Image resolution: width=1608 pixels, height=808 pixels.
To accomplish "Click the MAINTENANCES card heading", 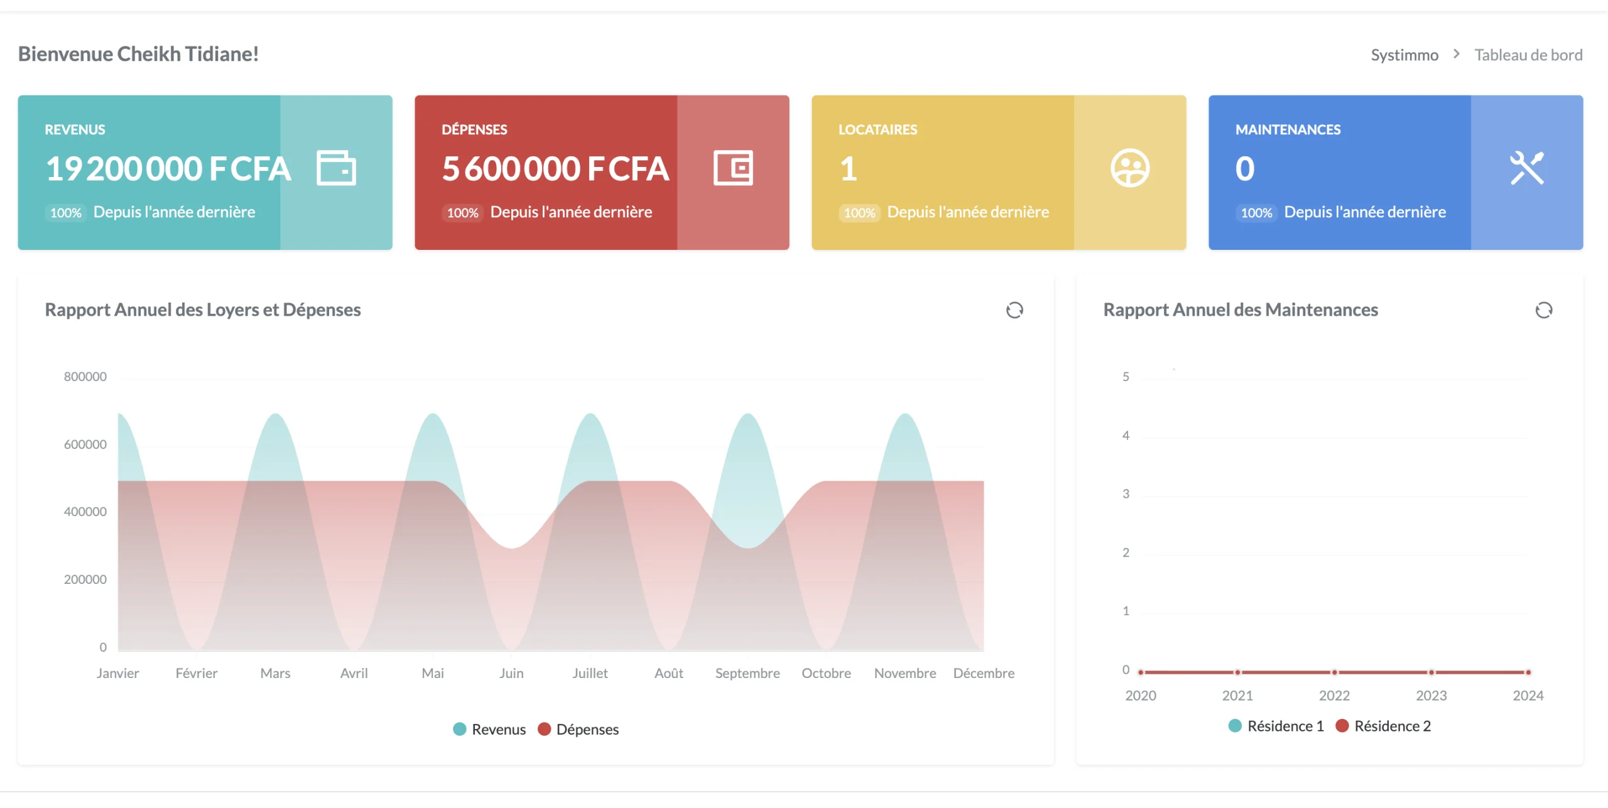I will pyautogui.click(x=1288, y=129).
